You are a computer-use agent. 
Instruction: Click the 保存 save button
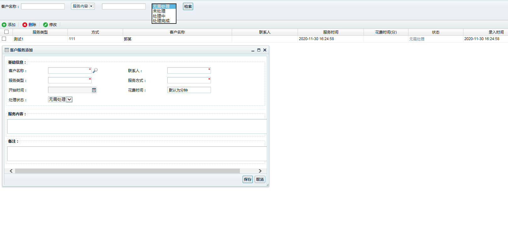[x=248, y=179]
